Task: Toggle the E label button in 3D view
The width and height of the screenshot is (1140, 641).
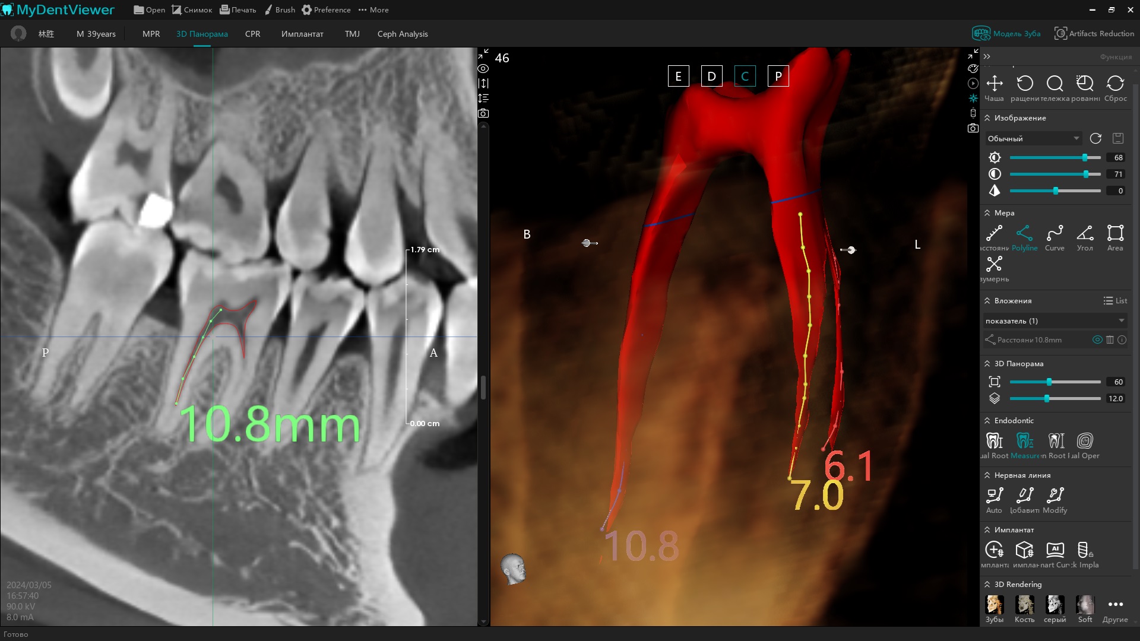Action: 678,76
